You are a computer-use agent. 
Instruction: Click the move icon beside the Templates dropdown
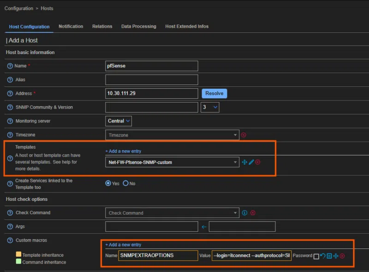[244, 162]
